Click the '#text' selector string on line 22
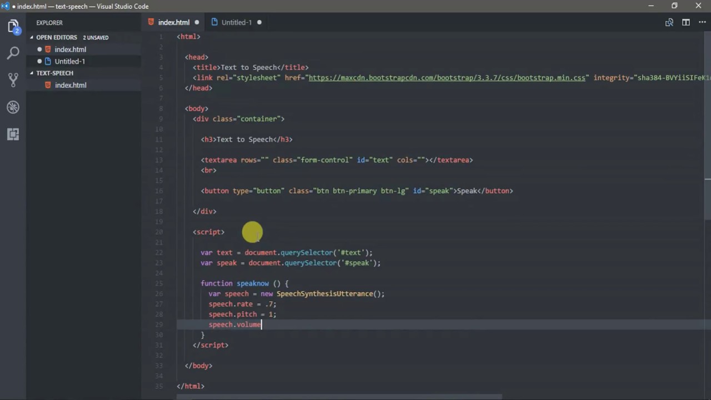Viewport: 711px width, 400px height. 351,253
